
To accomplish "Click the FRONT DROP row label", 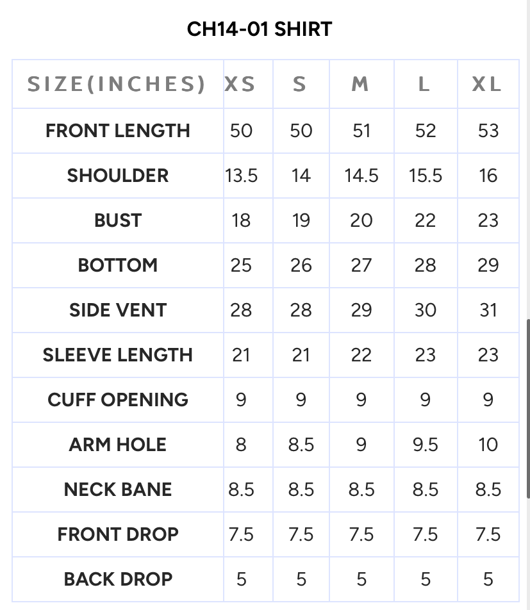I will (x=118, y=534).
